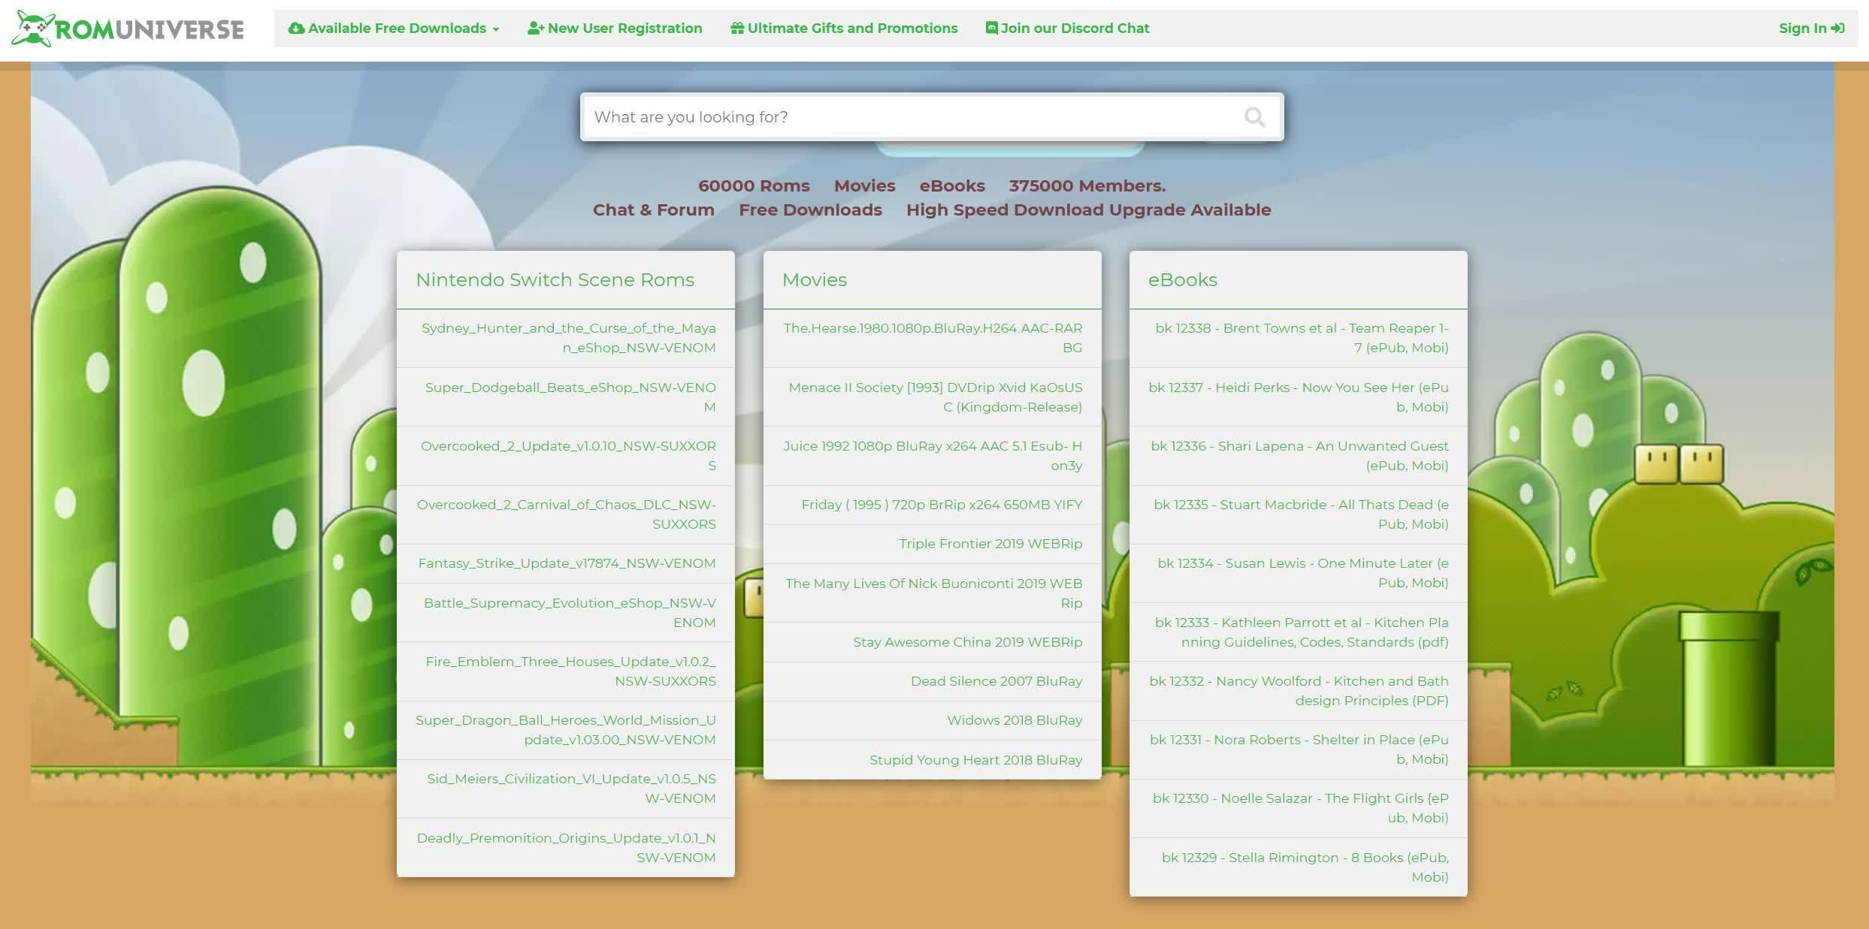The image size is (1869, 929).
Task: Open bk 12338 Brent Towns Team Reaper ebook
Action: click(x=1299, y=338)
